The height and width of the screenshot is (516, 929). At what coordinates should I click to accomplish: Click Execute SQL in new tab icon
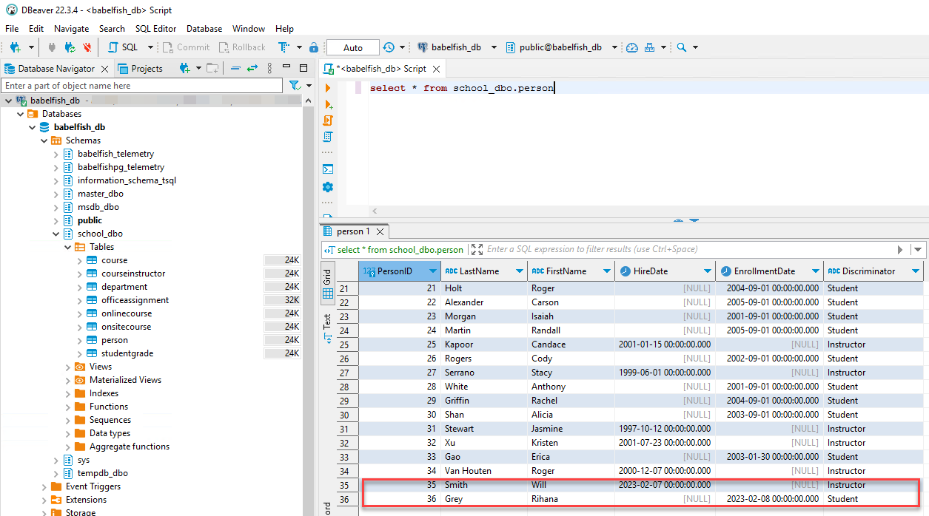(328, 104)
